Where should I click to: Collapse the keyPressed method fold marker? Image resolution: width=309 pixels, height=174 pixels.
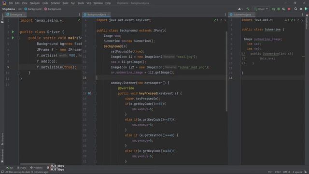point(95,93)
